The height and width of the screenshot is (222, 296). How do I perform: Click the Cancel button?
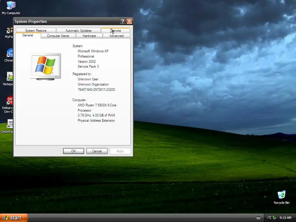click(97, 151)
